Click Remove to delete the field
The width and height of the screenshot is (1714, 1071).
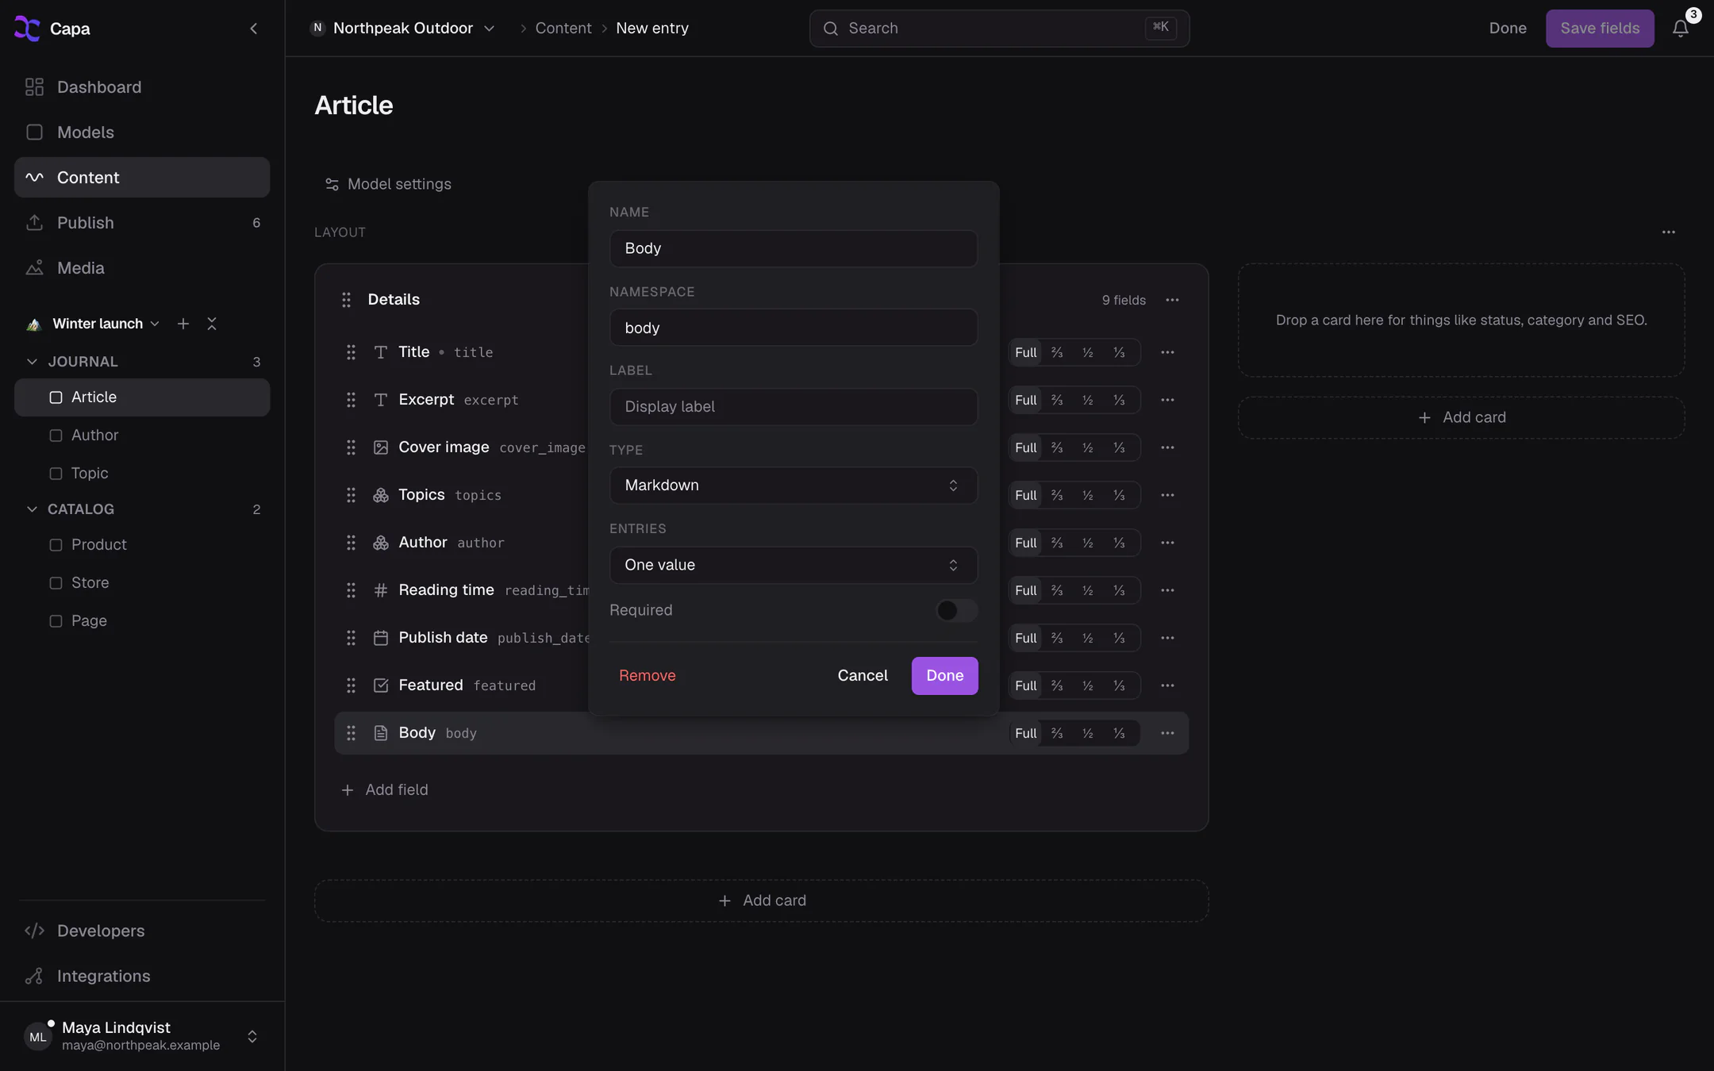pos(648,676)
